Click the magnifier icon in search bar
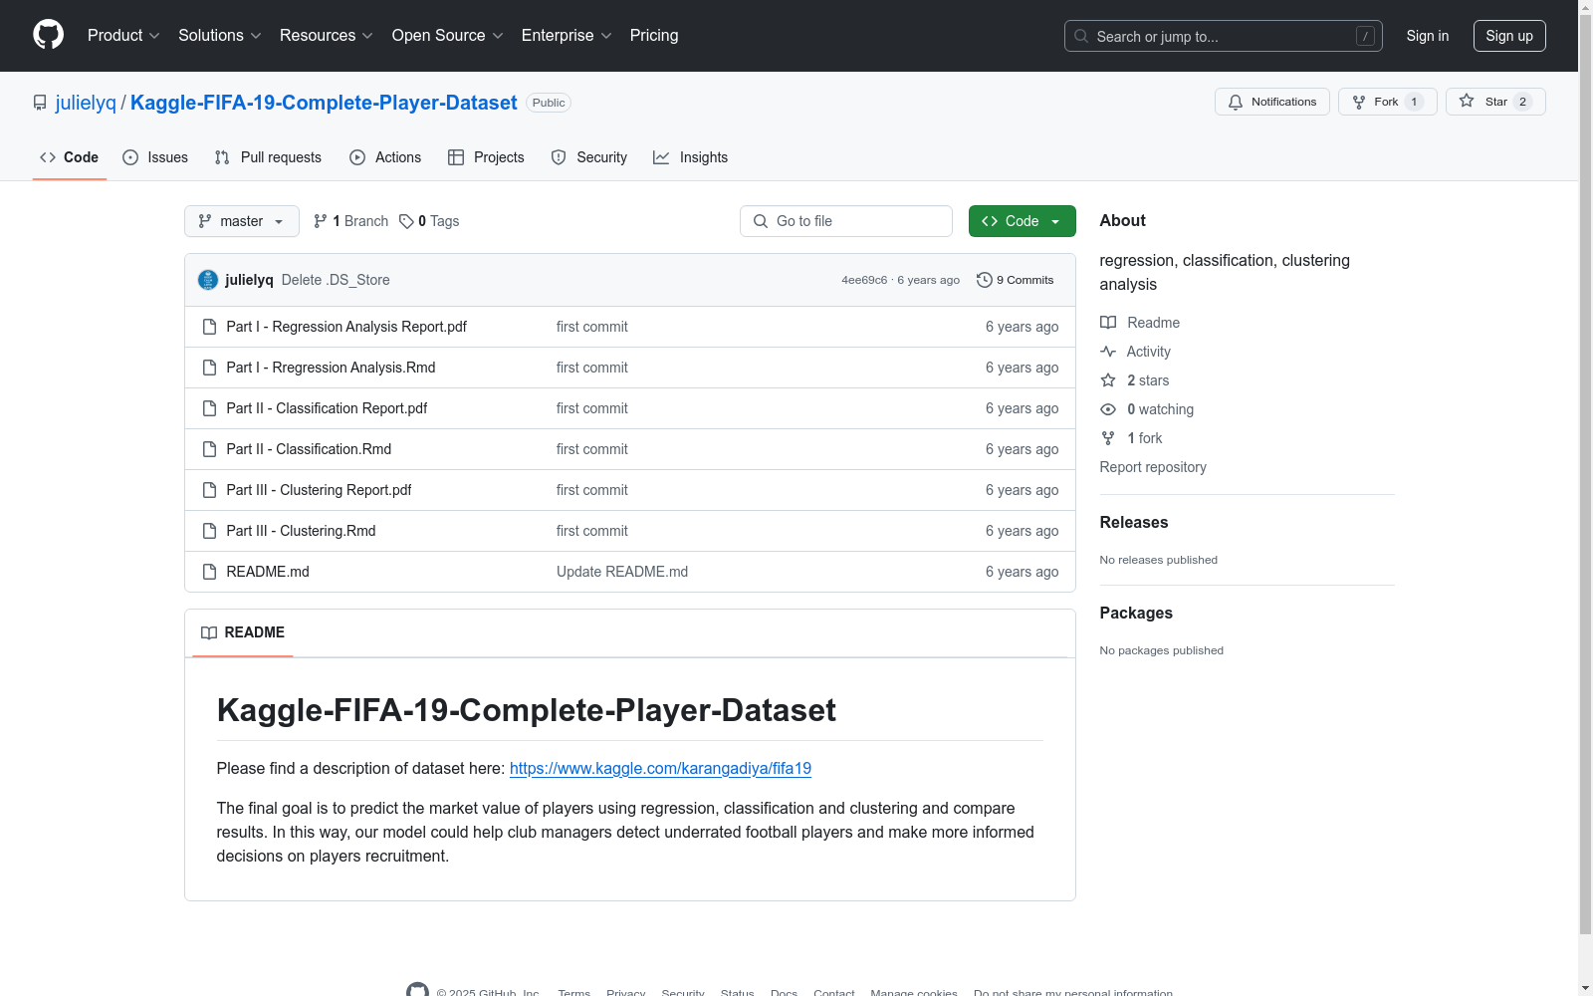 (x=1081, y=36)
